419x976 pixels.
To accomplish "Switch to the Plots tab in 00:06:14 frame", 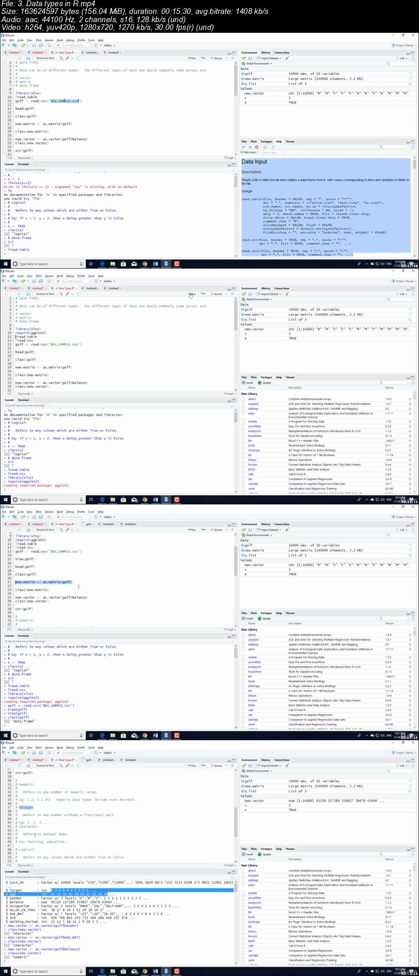I will coord(254,377).
